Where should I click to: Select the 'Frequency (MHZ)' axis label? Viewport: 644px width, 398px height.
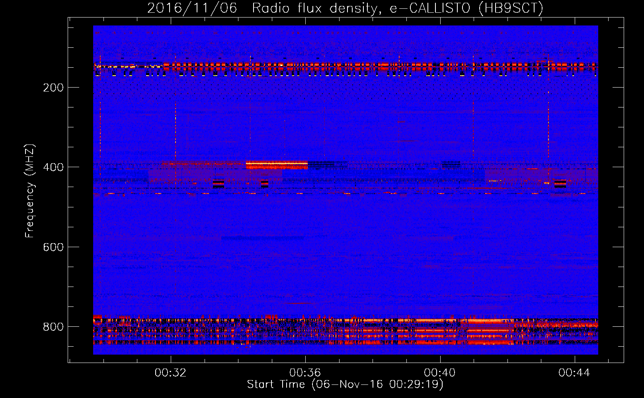(30, 191)
